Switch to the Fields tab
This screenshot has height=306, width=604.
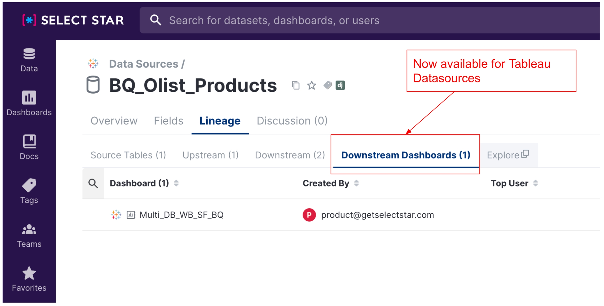169,121
